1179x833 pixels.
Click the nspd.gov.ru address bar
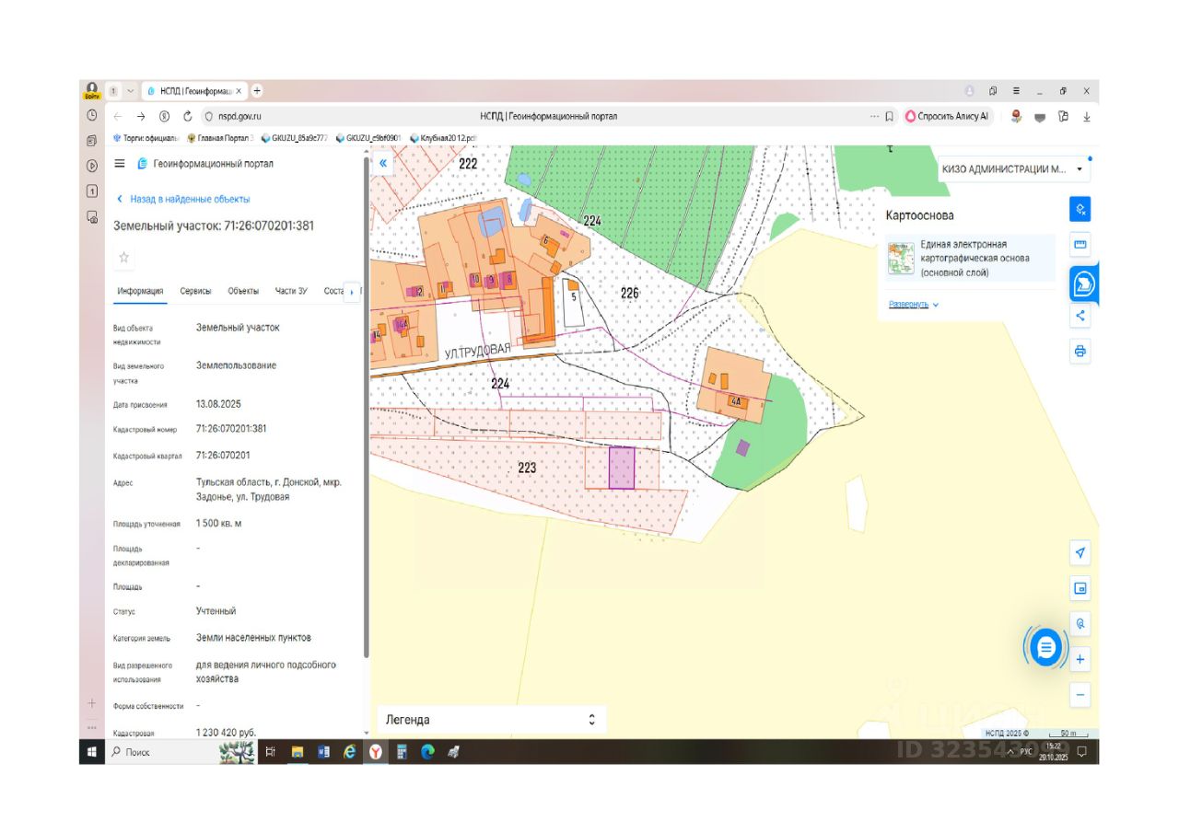(x=240, y=117)
